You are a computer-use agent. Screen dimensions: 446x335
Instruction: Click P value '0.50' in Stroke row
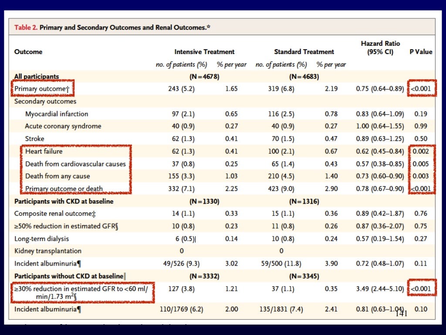[x=420, y=139]
